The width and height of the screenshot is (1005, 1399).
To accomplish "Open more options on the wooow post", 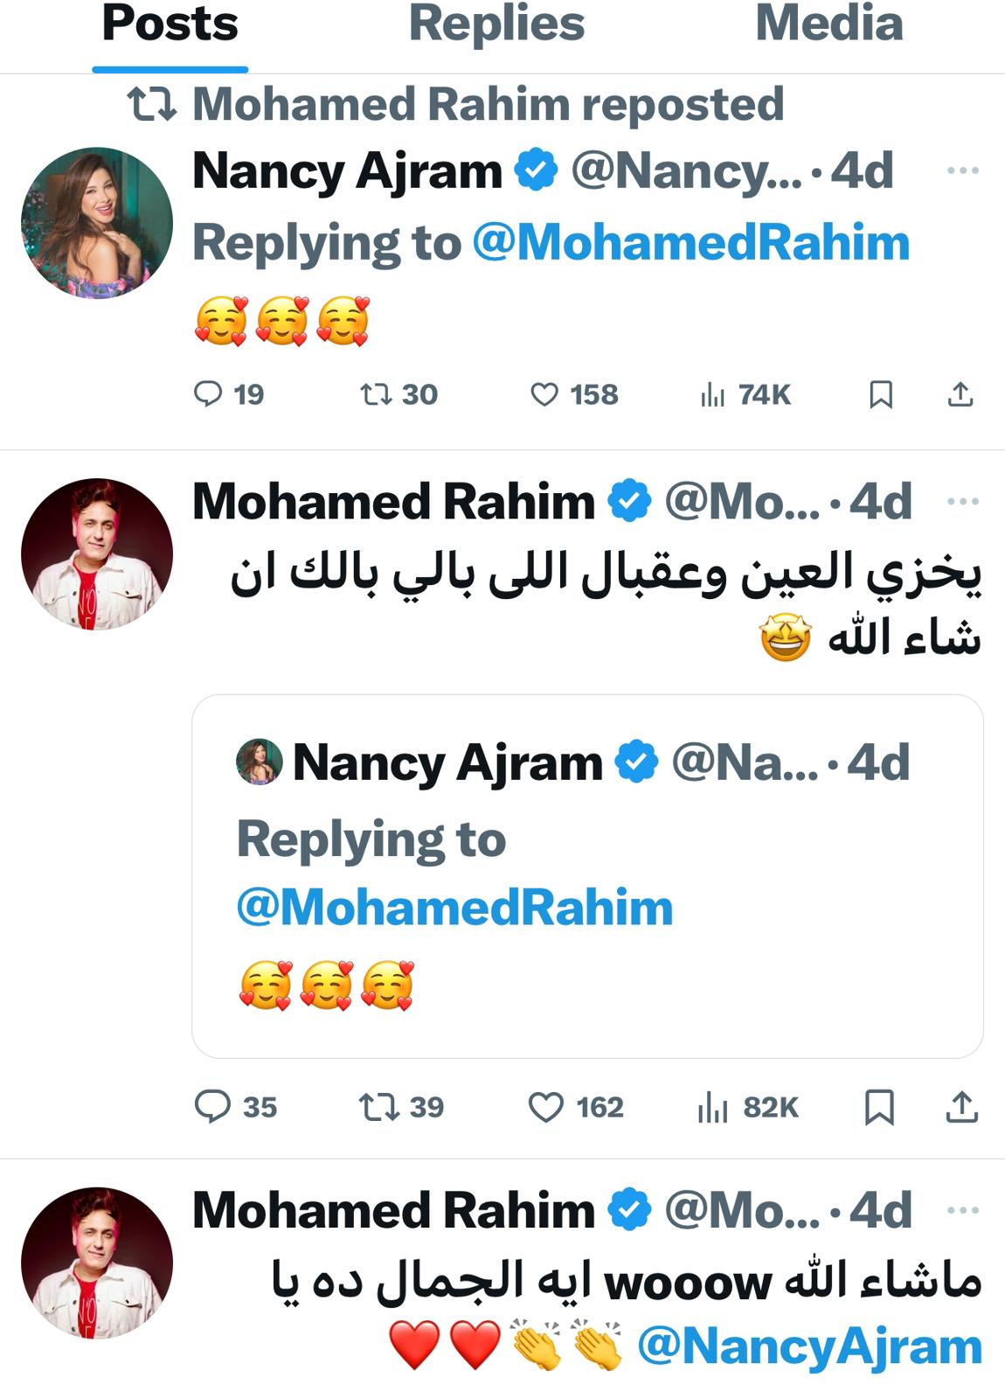I will tap(963, 1211).
